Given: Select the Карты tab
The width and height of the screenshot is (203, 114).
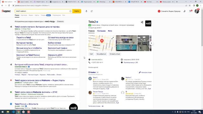Looking at the screenshot, I should (37, 15).
